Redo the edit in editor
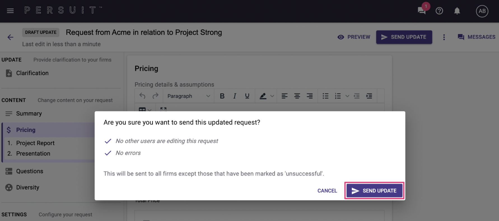The image size is (499, 221). [155, 96]
